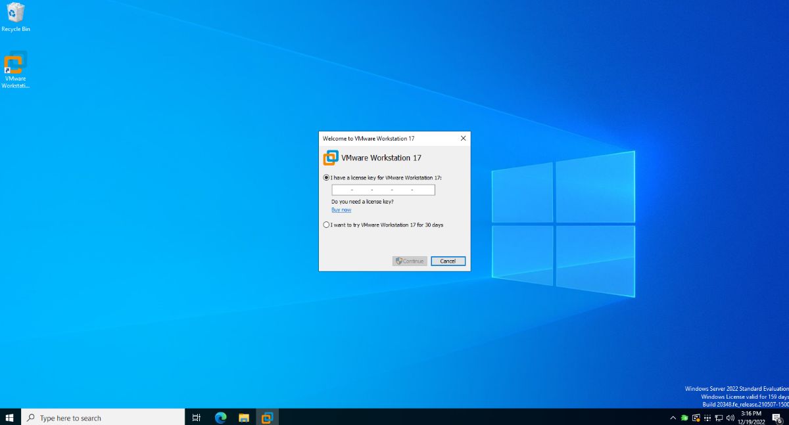Open the Recycle Bin
Image resolution: width=789 pixels, height=425 pixels.
click(x=14, y=14)
